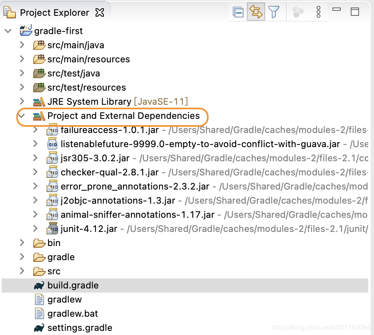Toggle Link with Editor synchronization
Image resolution: width=374 pixels, height=335 pixels.
(256, 12)
